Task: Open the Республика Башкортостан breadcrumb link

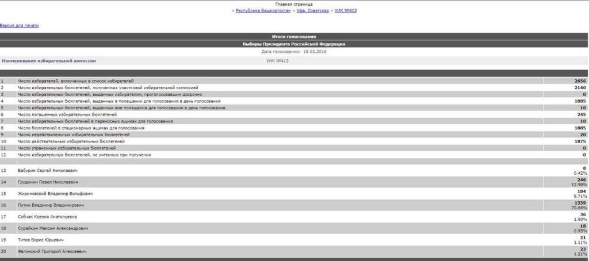Action: pyautogui.click(x=263, y=11)
